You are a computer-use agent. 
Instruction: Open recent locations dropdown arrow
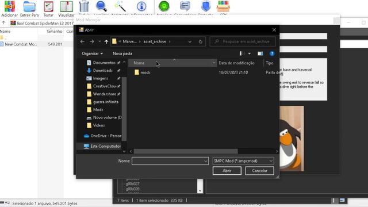pyautogui.click(x=99, y=41)
